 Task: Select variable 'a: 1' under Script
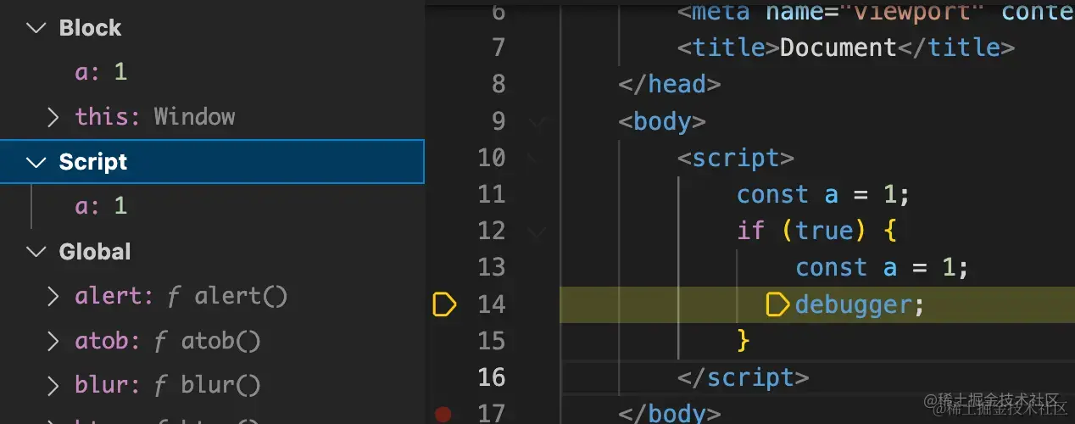101,206
